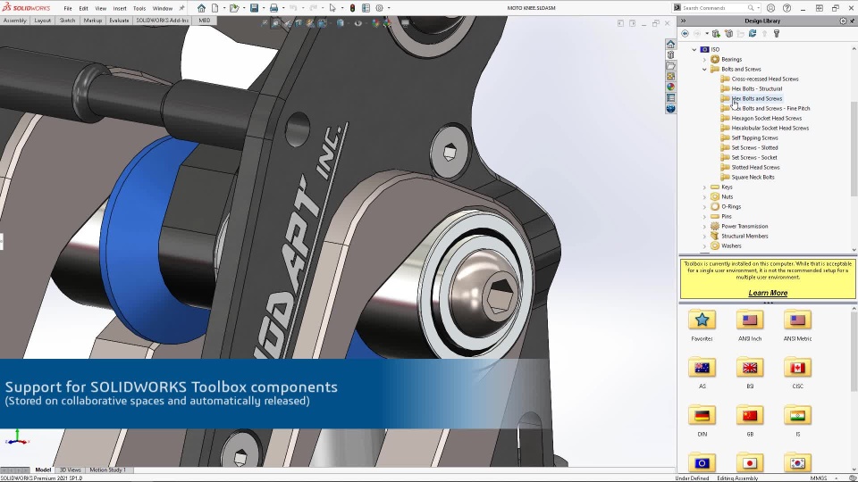Open the DIN standard folder
The height and width of the screenshot is (482, 858).
pyautogui.click(x=702, y=422)
